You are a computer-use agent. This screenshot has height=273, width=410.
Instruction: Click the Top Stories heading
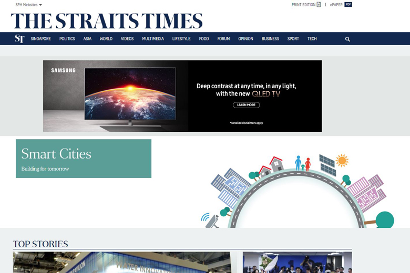40,244
